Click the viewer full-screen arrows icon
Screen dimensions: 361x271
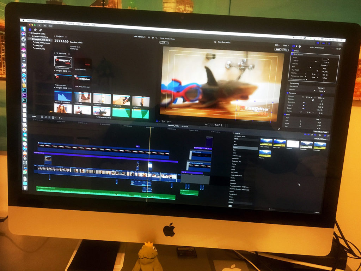(x=279, y=128)
